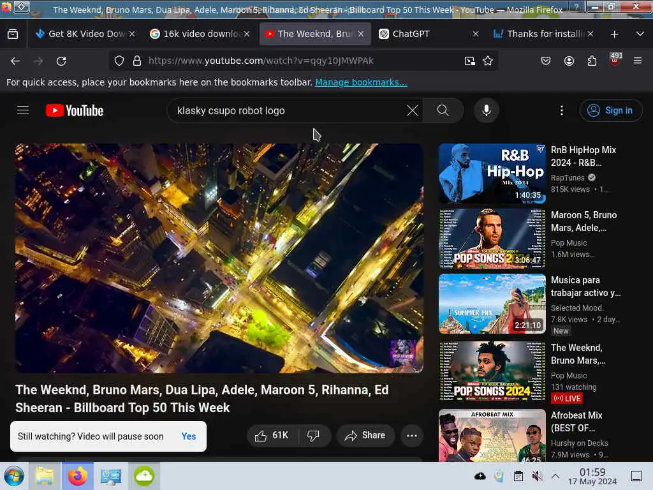The width and height of the screenshot is (653, 490).
Task: Open more actions ellipsis below video
Action: pyautogui.click(x=412, y=435)
